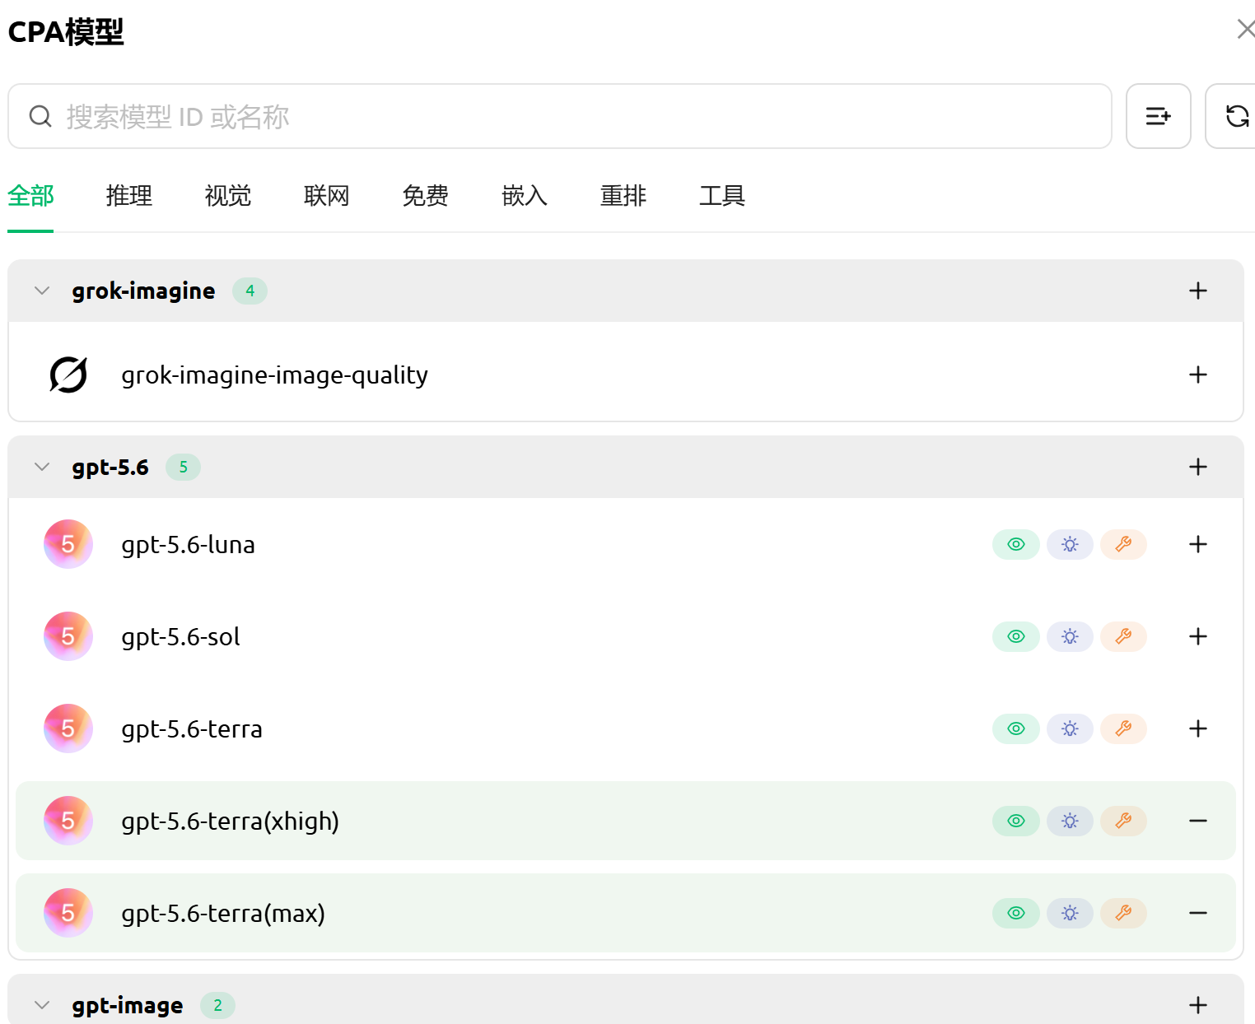Click the tool wrench badge for gpt-5.6-terra(max)
This screenshot has width=1255, height=1024.
tap(1123, 913)
